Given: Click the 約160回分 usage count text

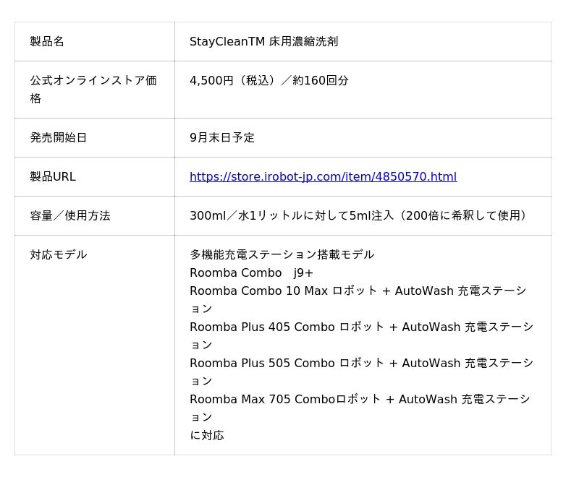Looking at the screenshot, I should click(321, 81).
